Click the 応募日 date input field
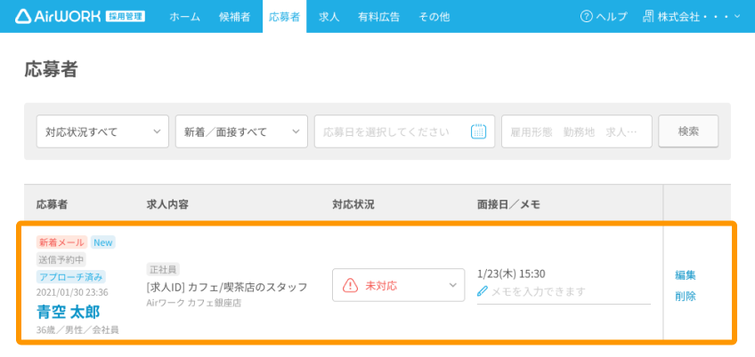The image size is (755, 357). coord(404,131)
